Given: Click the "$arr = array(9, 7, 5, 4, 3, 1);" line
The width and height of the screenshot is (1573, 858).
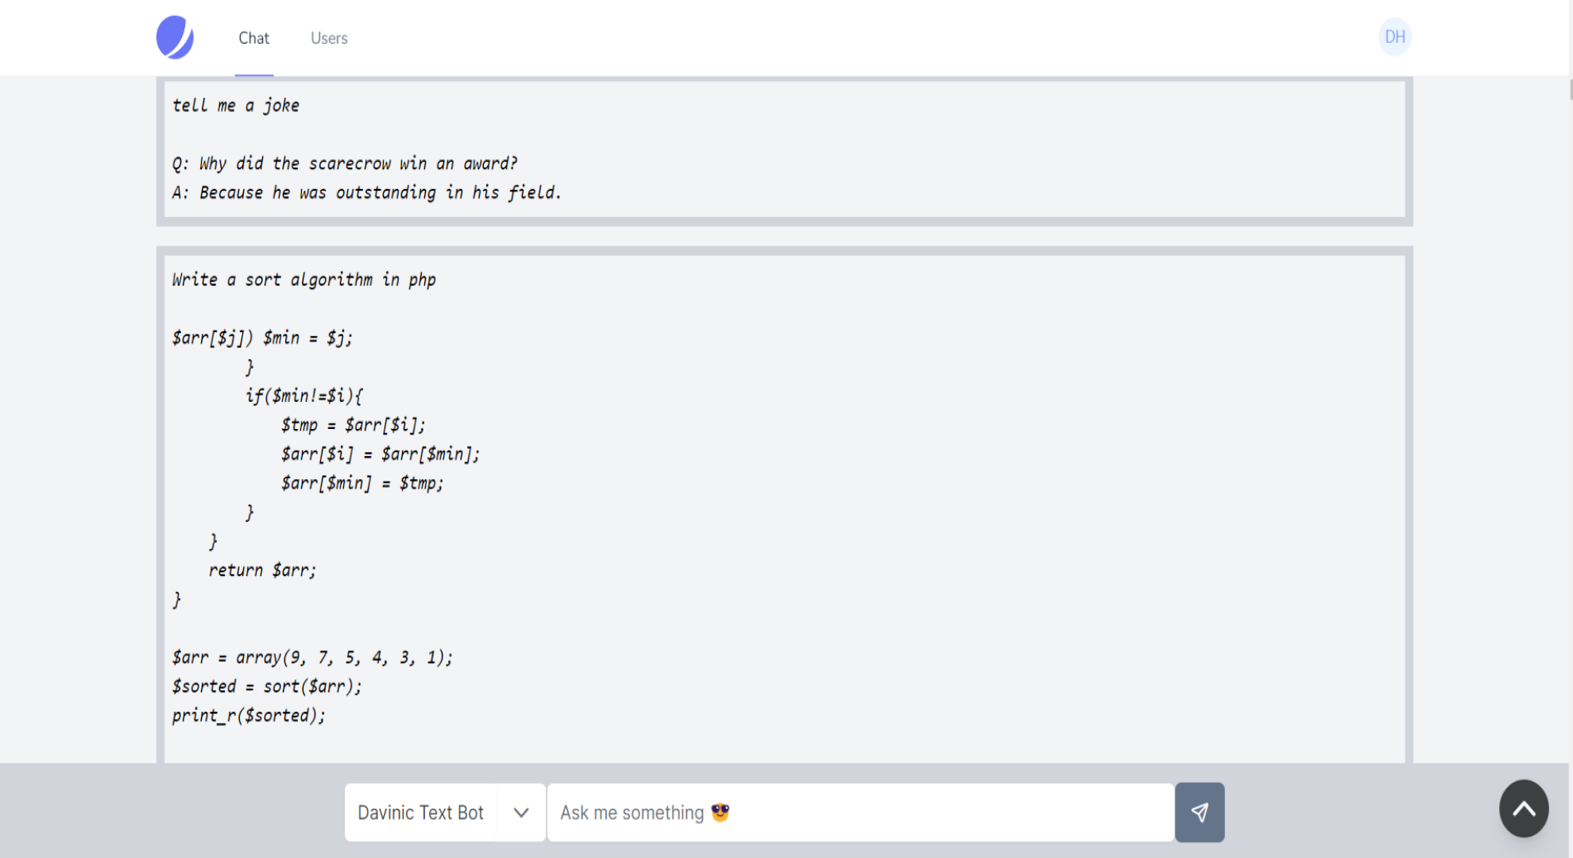Looking at the screenshot, I should tap(312, 658).
